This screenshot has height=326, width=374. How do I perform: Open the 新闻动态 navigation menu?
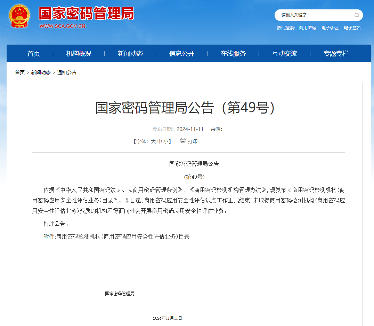(130, 54)
